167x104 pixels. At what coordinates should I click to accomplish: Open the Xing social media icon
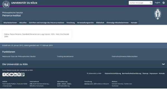pyautogui.click(x=8, y=75)
